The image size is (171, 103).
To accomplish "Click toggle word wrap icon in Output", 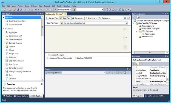I will [x=125, y=73].
